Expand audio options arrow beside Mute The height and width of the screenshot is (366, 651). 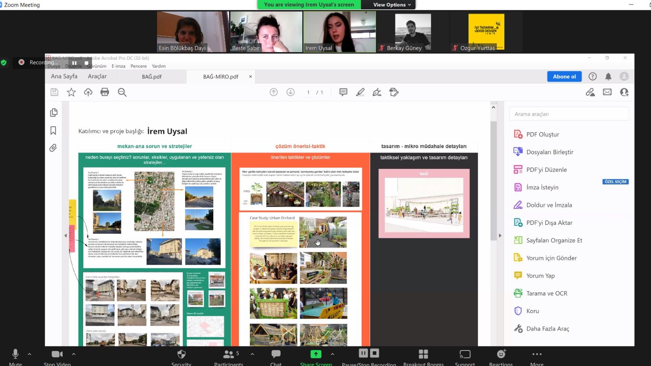tap(29, 354)
